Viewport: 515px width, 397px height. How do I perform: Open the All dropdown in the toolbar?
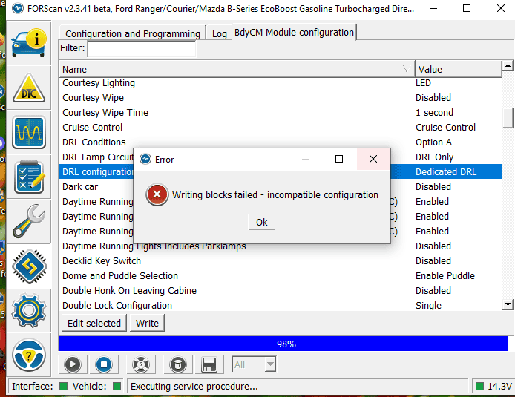[254, 364]
